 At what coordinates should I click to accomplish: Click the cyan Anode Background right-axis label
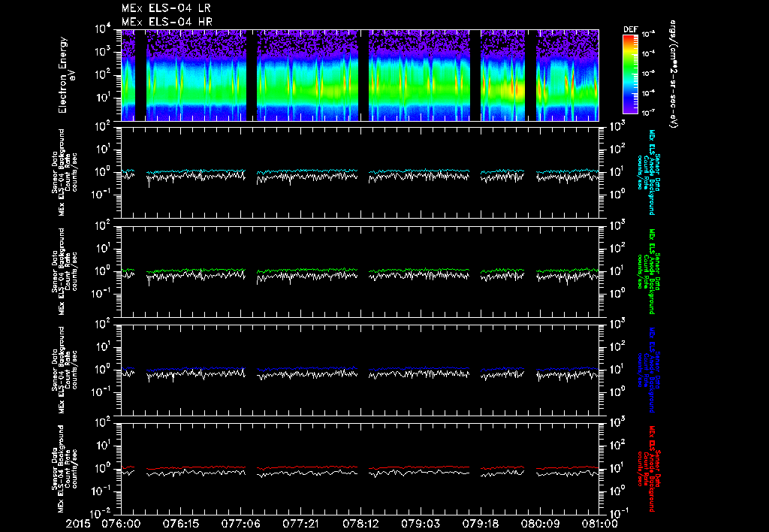coord(648,172)
